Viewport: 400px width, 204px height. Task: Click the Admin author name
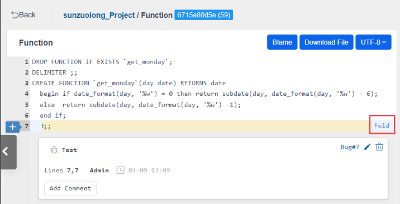coord(99,171)
